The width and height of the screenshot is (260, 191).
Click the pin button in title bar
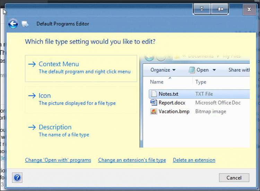[220, 9]
